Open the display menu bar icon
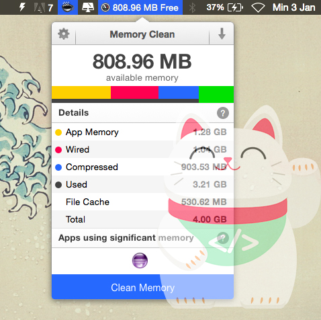Viewport: 321px width, 320px height. pyautogui.click(x=88, y=7)
